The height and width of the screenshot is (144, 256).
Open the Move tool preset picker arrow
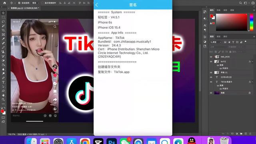pos(15,3)
